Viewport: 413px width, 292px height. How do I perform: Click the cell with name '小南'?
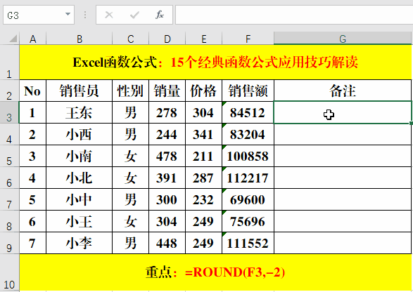tap(80, 157)
